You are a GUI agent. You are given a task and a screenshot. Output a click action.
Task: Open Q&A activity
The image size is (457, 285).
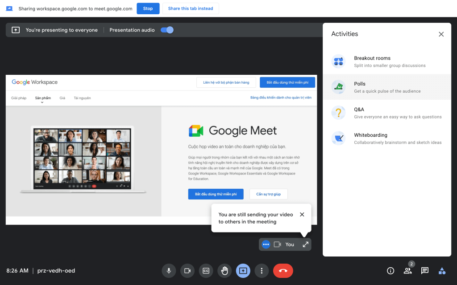pos(387,113)
